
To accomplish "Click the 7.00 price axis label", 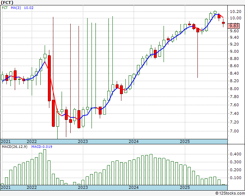I will [x=234, y=131].
